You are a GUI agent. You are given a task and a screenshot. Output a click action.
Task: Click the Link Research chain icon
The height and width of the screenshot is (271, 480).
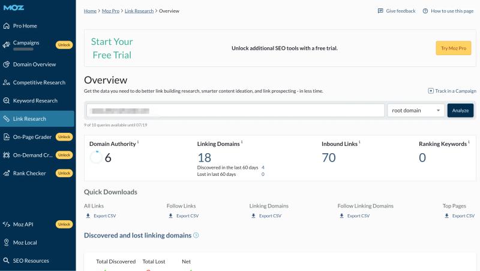point(7,118)
